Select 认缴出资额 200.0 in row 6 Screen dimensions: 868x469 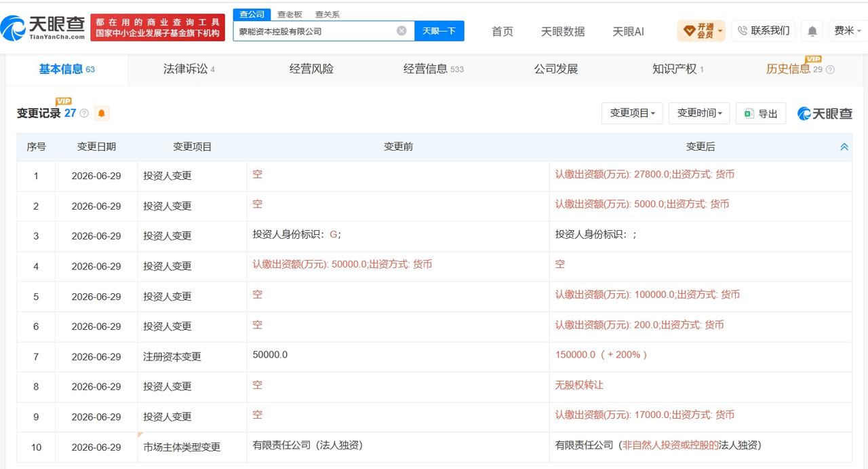639,324
